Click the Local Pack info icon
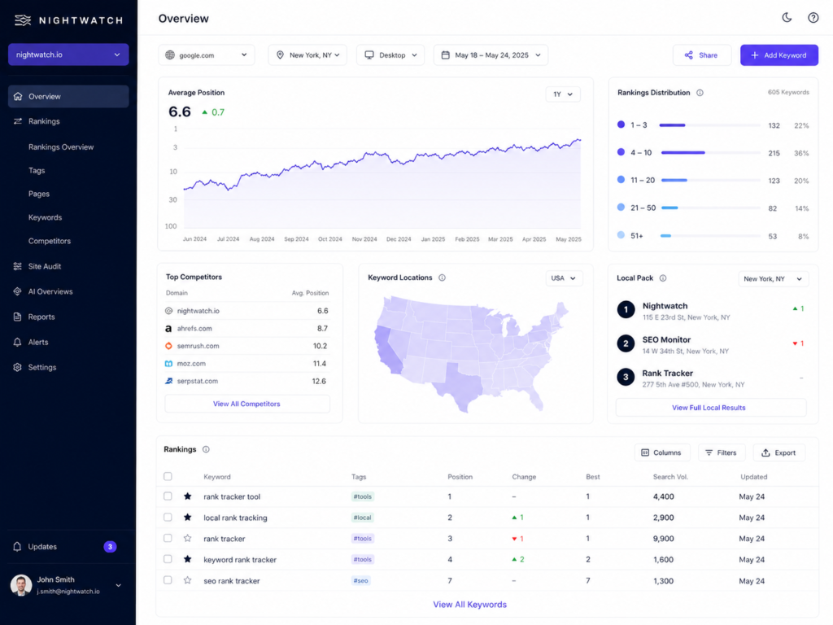The height and width of the screenshot is (625, 833). [663, 278]
